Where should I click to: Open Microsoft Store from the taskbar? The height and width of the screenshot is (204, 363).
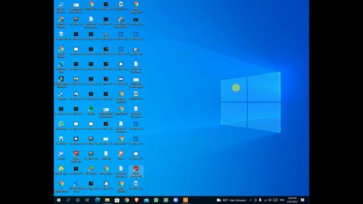coord(117,200)
